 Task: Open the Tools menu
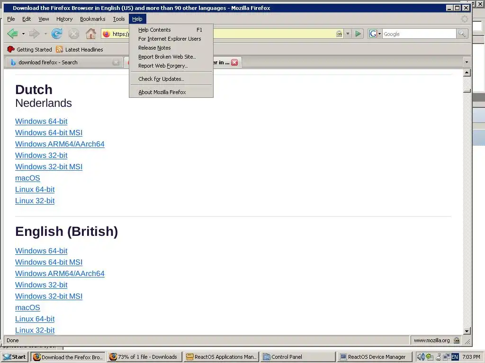coord(118,19)
